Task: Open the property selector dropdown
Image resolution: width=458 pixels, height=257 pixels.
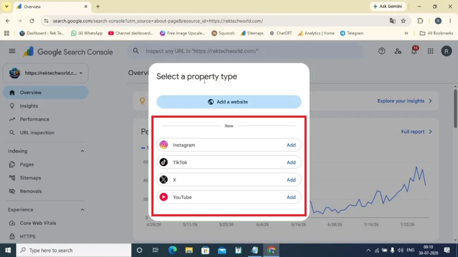Action: click(46, 73)
